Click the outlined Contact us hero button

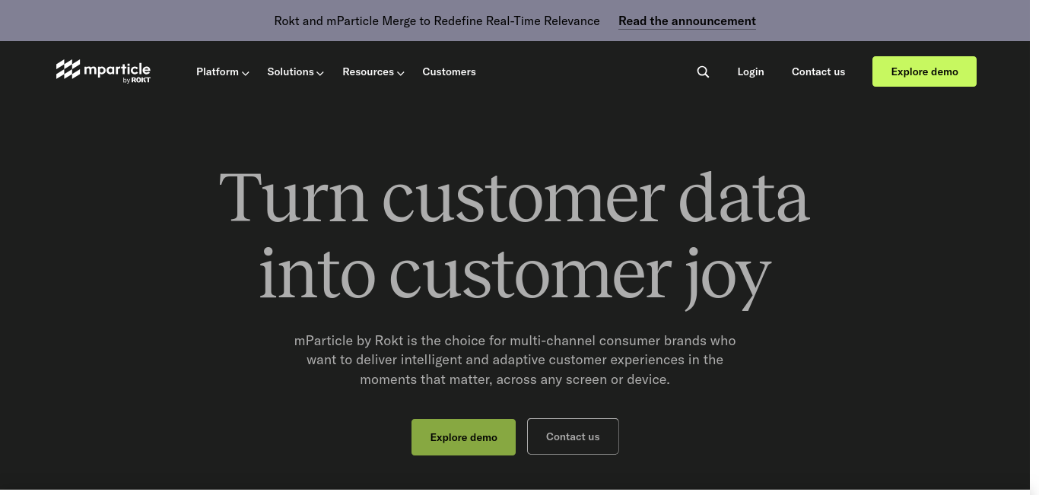[x=573, y=436]
